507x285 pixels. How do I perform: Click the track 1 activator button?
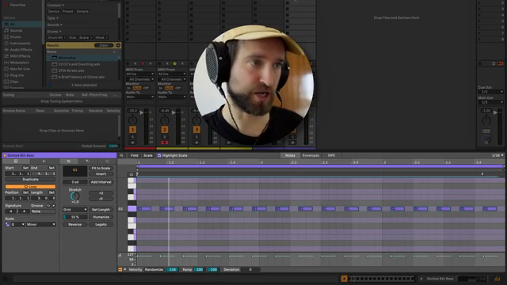click(x=132, y=130)
